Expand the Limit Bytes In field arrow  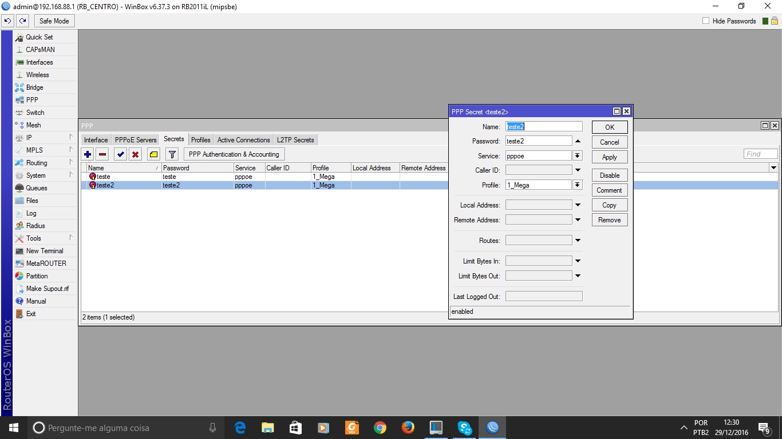click(578, 261)
